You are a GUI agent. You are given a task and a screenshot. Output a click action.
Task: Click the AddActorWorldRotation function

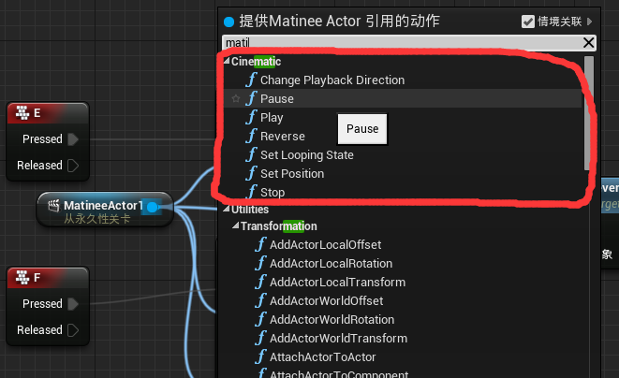click(332, 320)
